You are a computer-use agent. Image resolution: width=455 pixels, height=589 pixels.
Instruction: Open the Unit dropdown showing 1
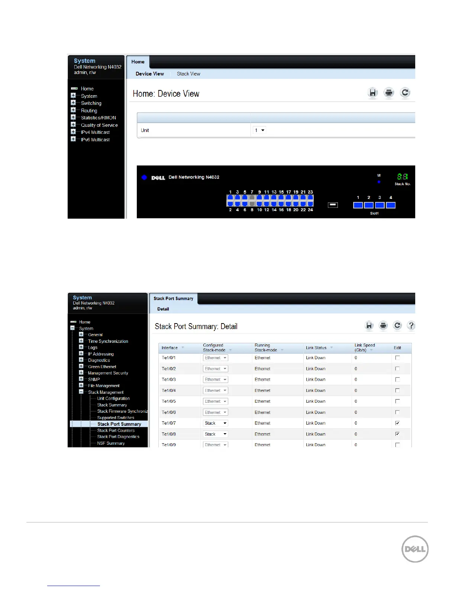tap(259, 130)
